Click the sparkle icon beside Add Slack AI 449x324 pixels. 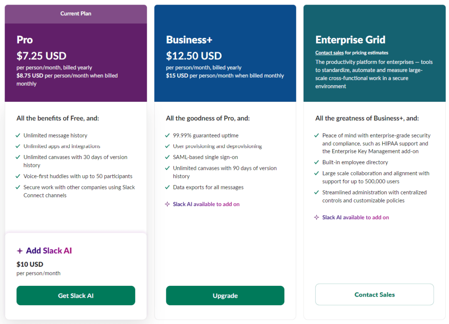coord(20,250)
